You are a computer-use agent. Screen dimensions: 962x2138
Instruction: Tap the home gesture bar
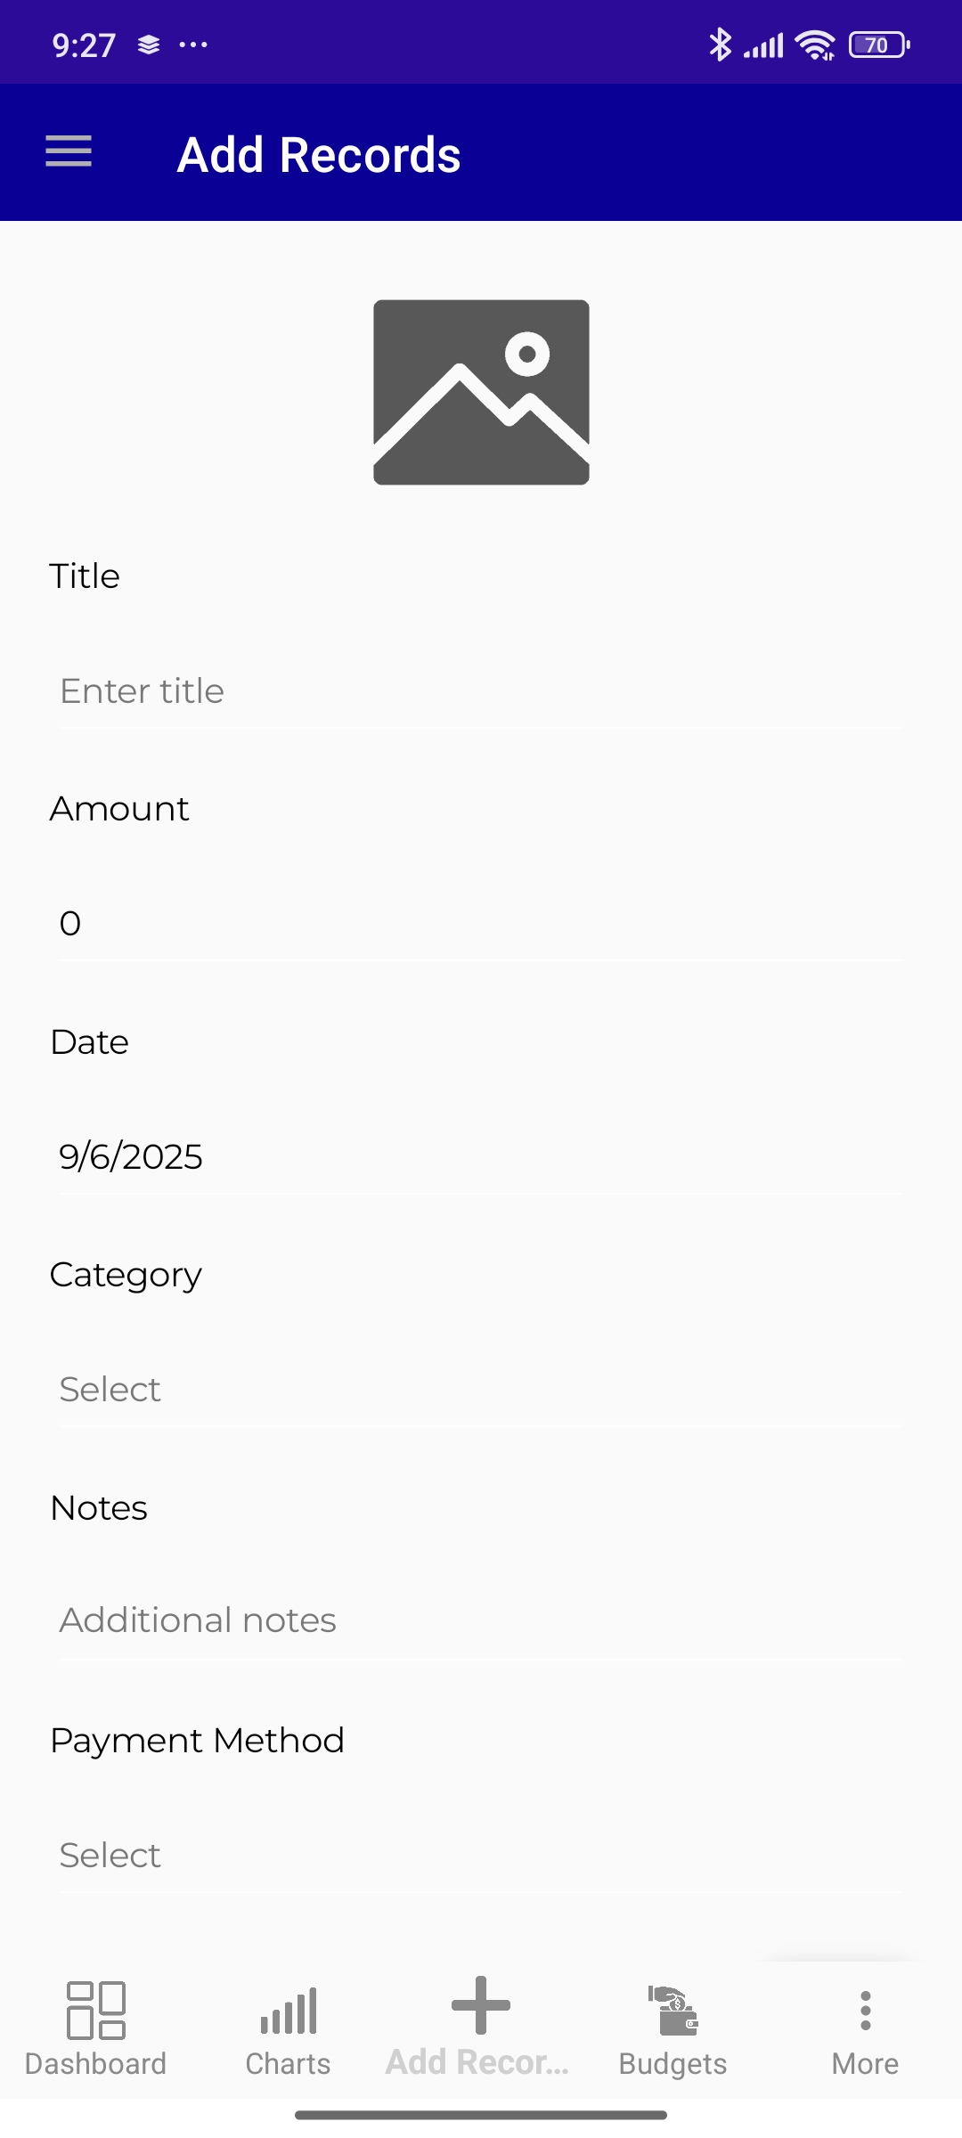click(481, 2115)
